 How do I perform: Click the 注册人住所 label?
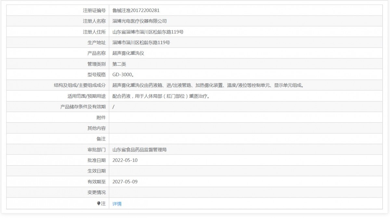[94, 32]
